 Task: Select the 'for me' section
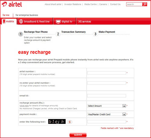(x=6, y=15)
